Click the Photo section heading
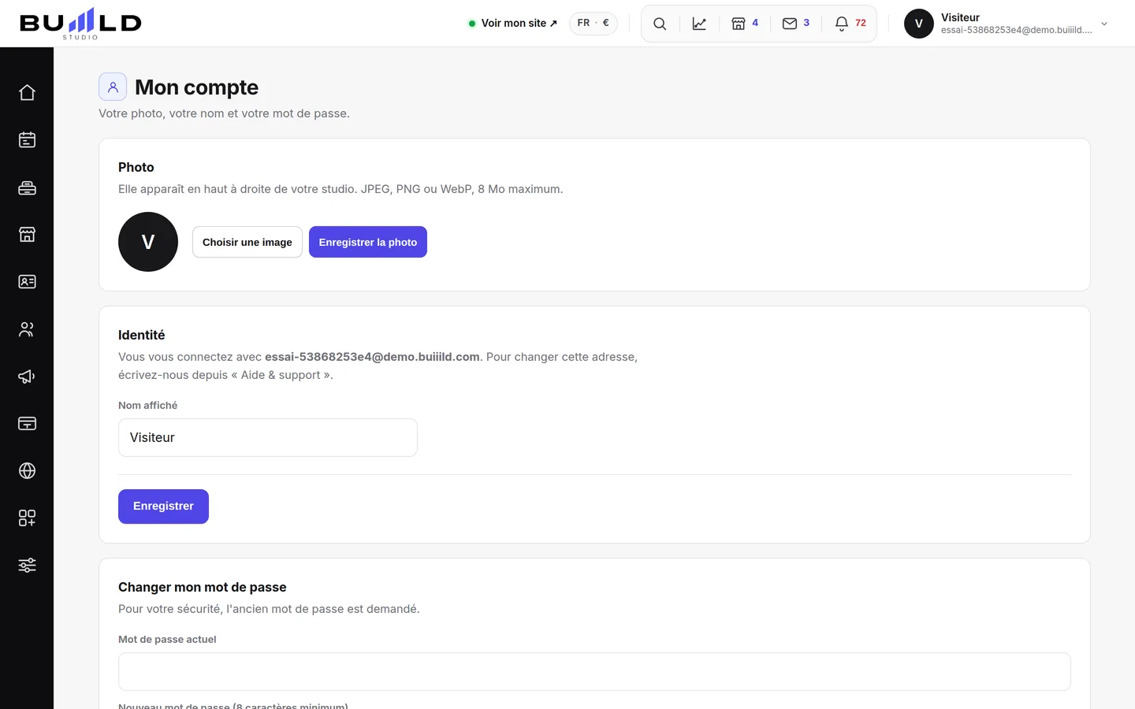This screenshot has height=709, width=1135. (x=136, y=167)
